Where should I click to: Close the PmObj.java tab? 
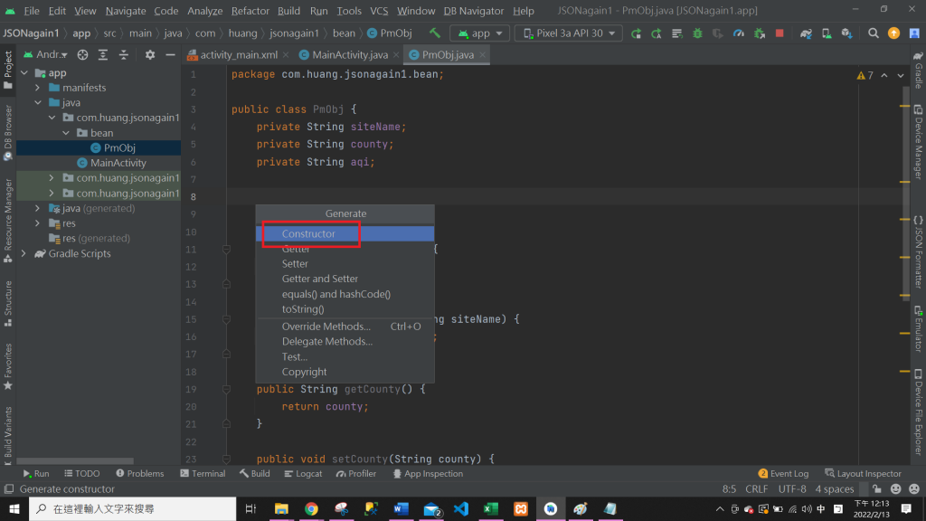coord(483,55)
